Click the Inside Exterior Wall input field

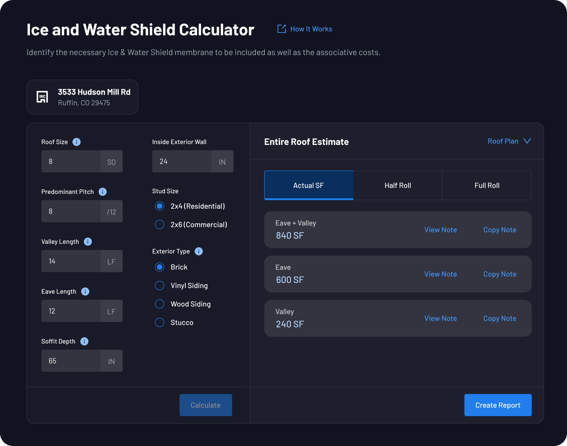pyautogui.click(x=181, y=161)
